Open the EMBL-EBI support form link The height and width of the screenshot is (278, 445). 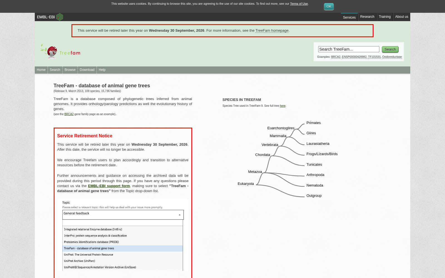[x=109, y=186]
